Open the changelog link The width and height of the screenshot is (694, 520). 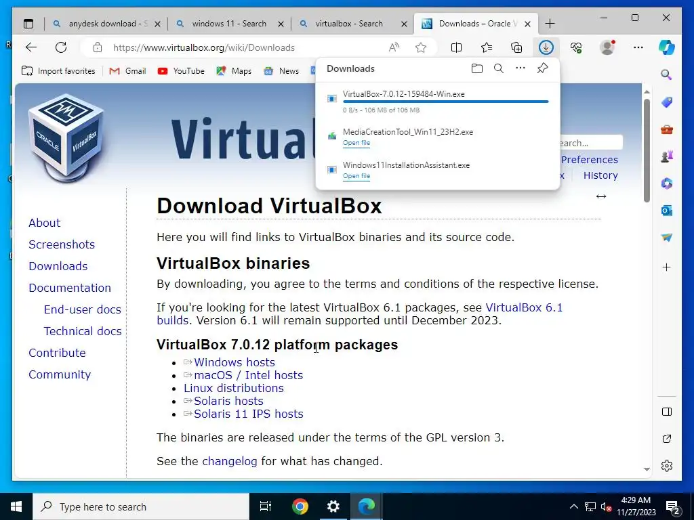(x=229, y=461)
